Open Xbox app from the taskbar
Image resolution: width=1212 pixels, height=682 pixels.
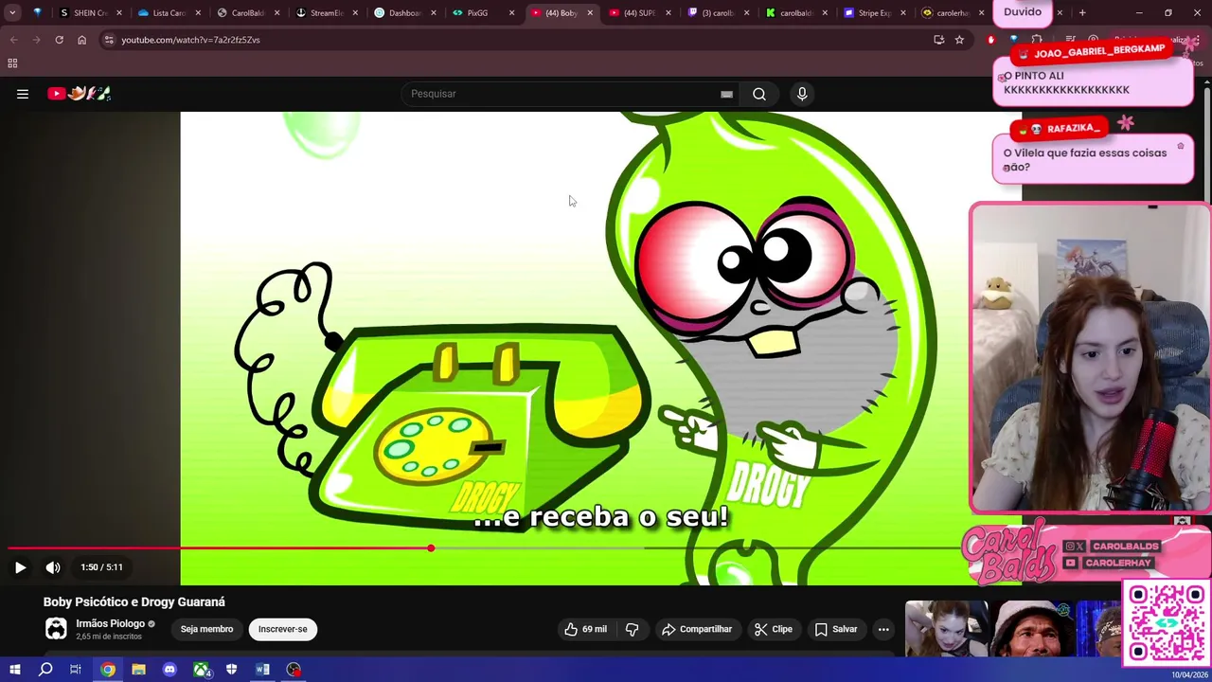(201, 670)
